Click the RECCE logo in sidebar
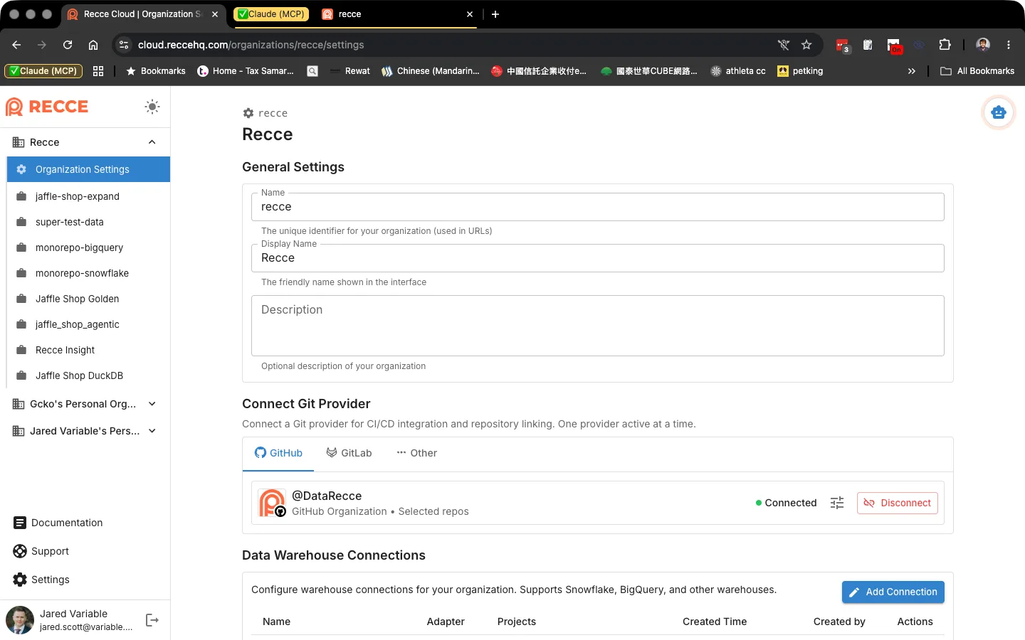1025x640 pixels. (x=47, y=107)
